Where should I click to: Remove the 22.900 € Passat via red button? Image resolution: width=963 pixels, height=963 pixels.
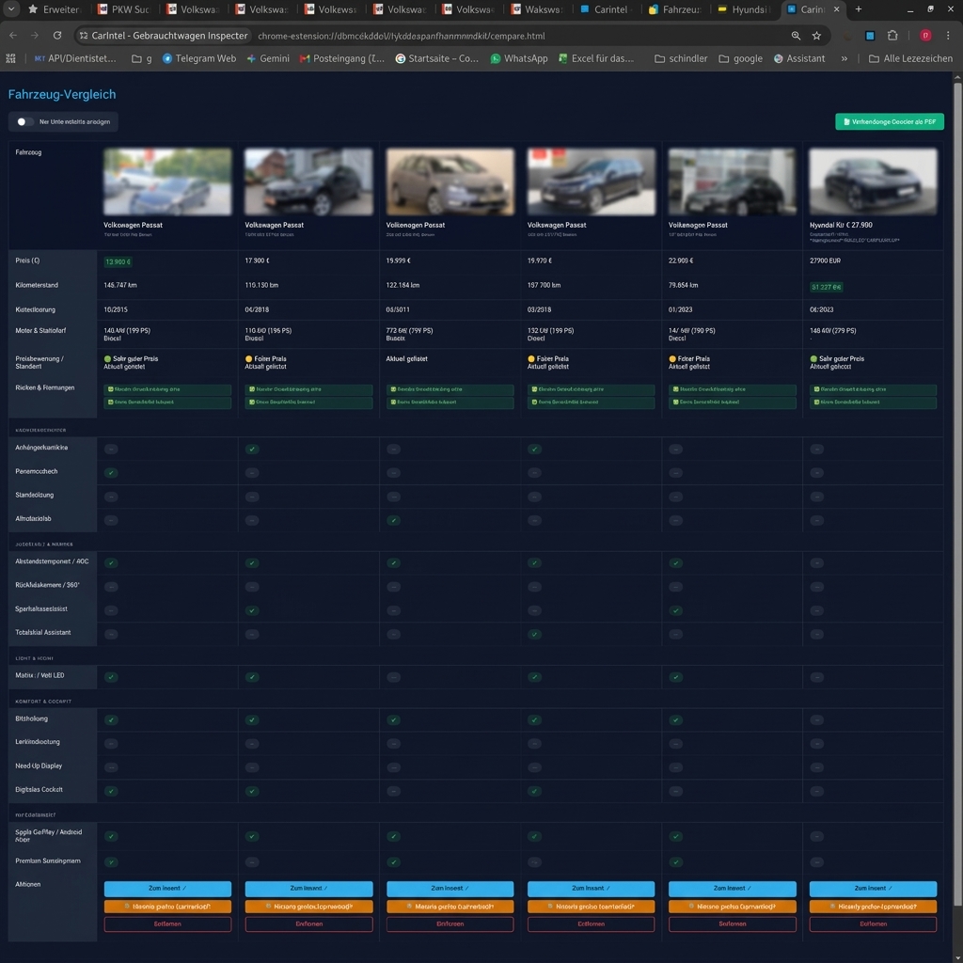point(732,924)
